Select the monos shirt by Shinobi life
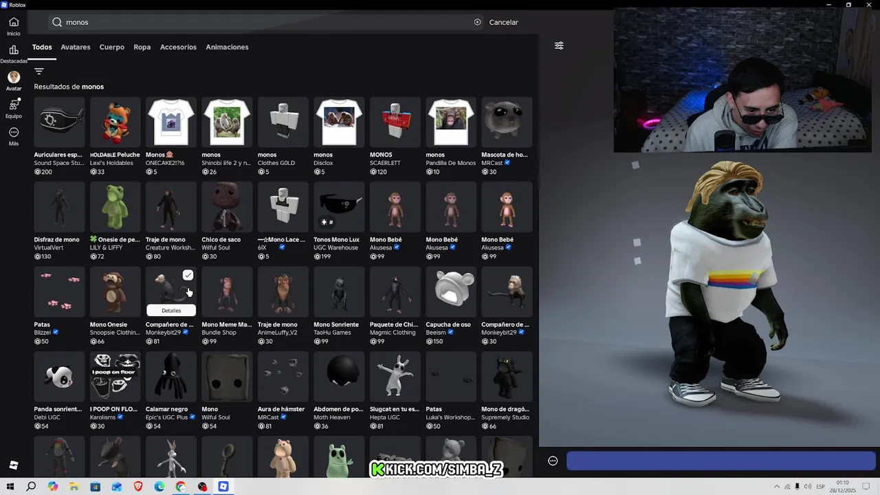Screen dimensions: 880x495 pyautogui.click(x=228, y=122)
